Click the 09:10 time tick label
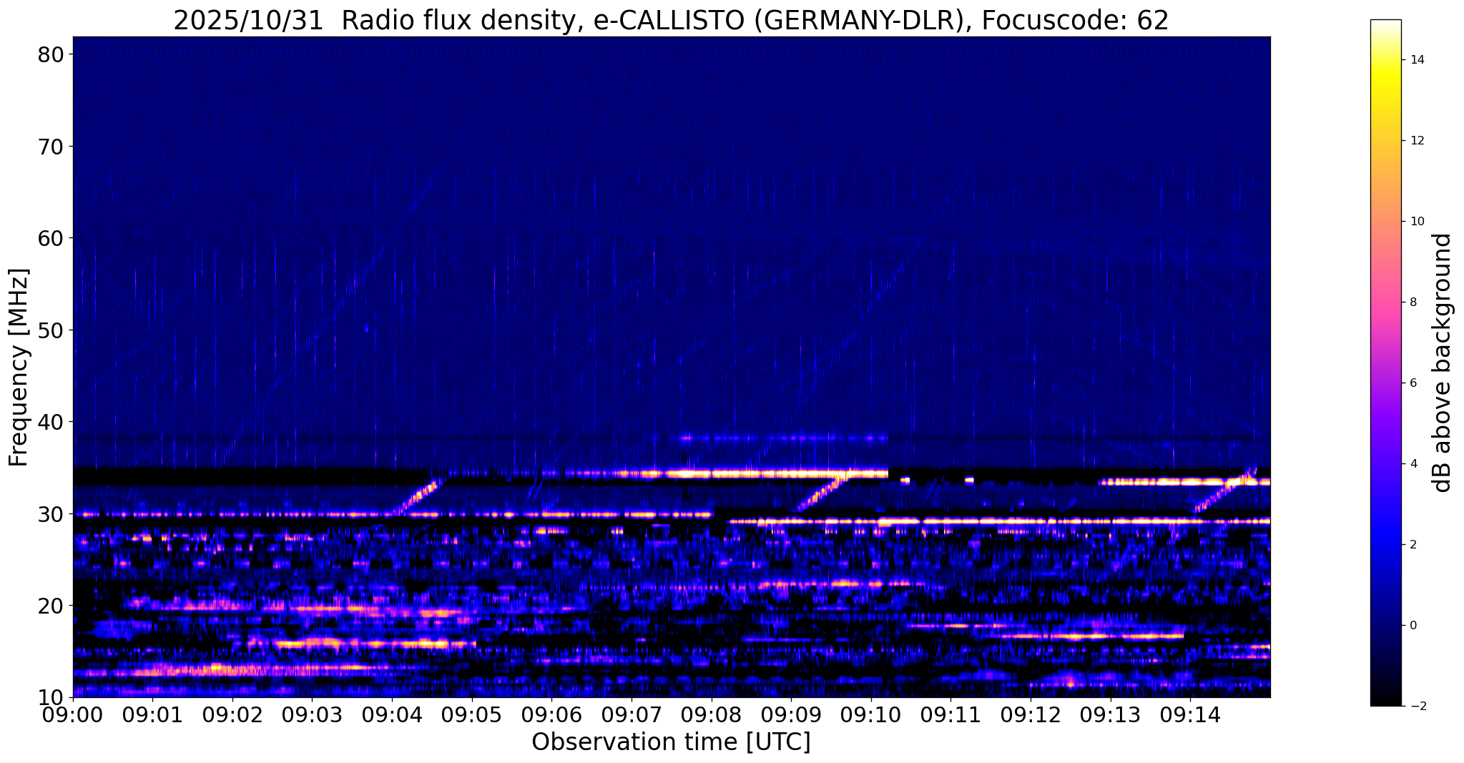Screen dimensions: 1464x763 tap(871, 714)
